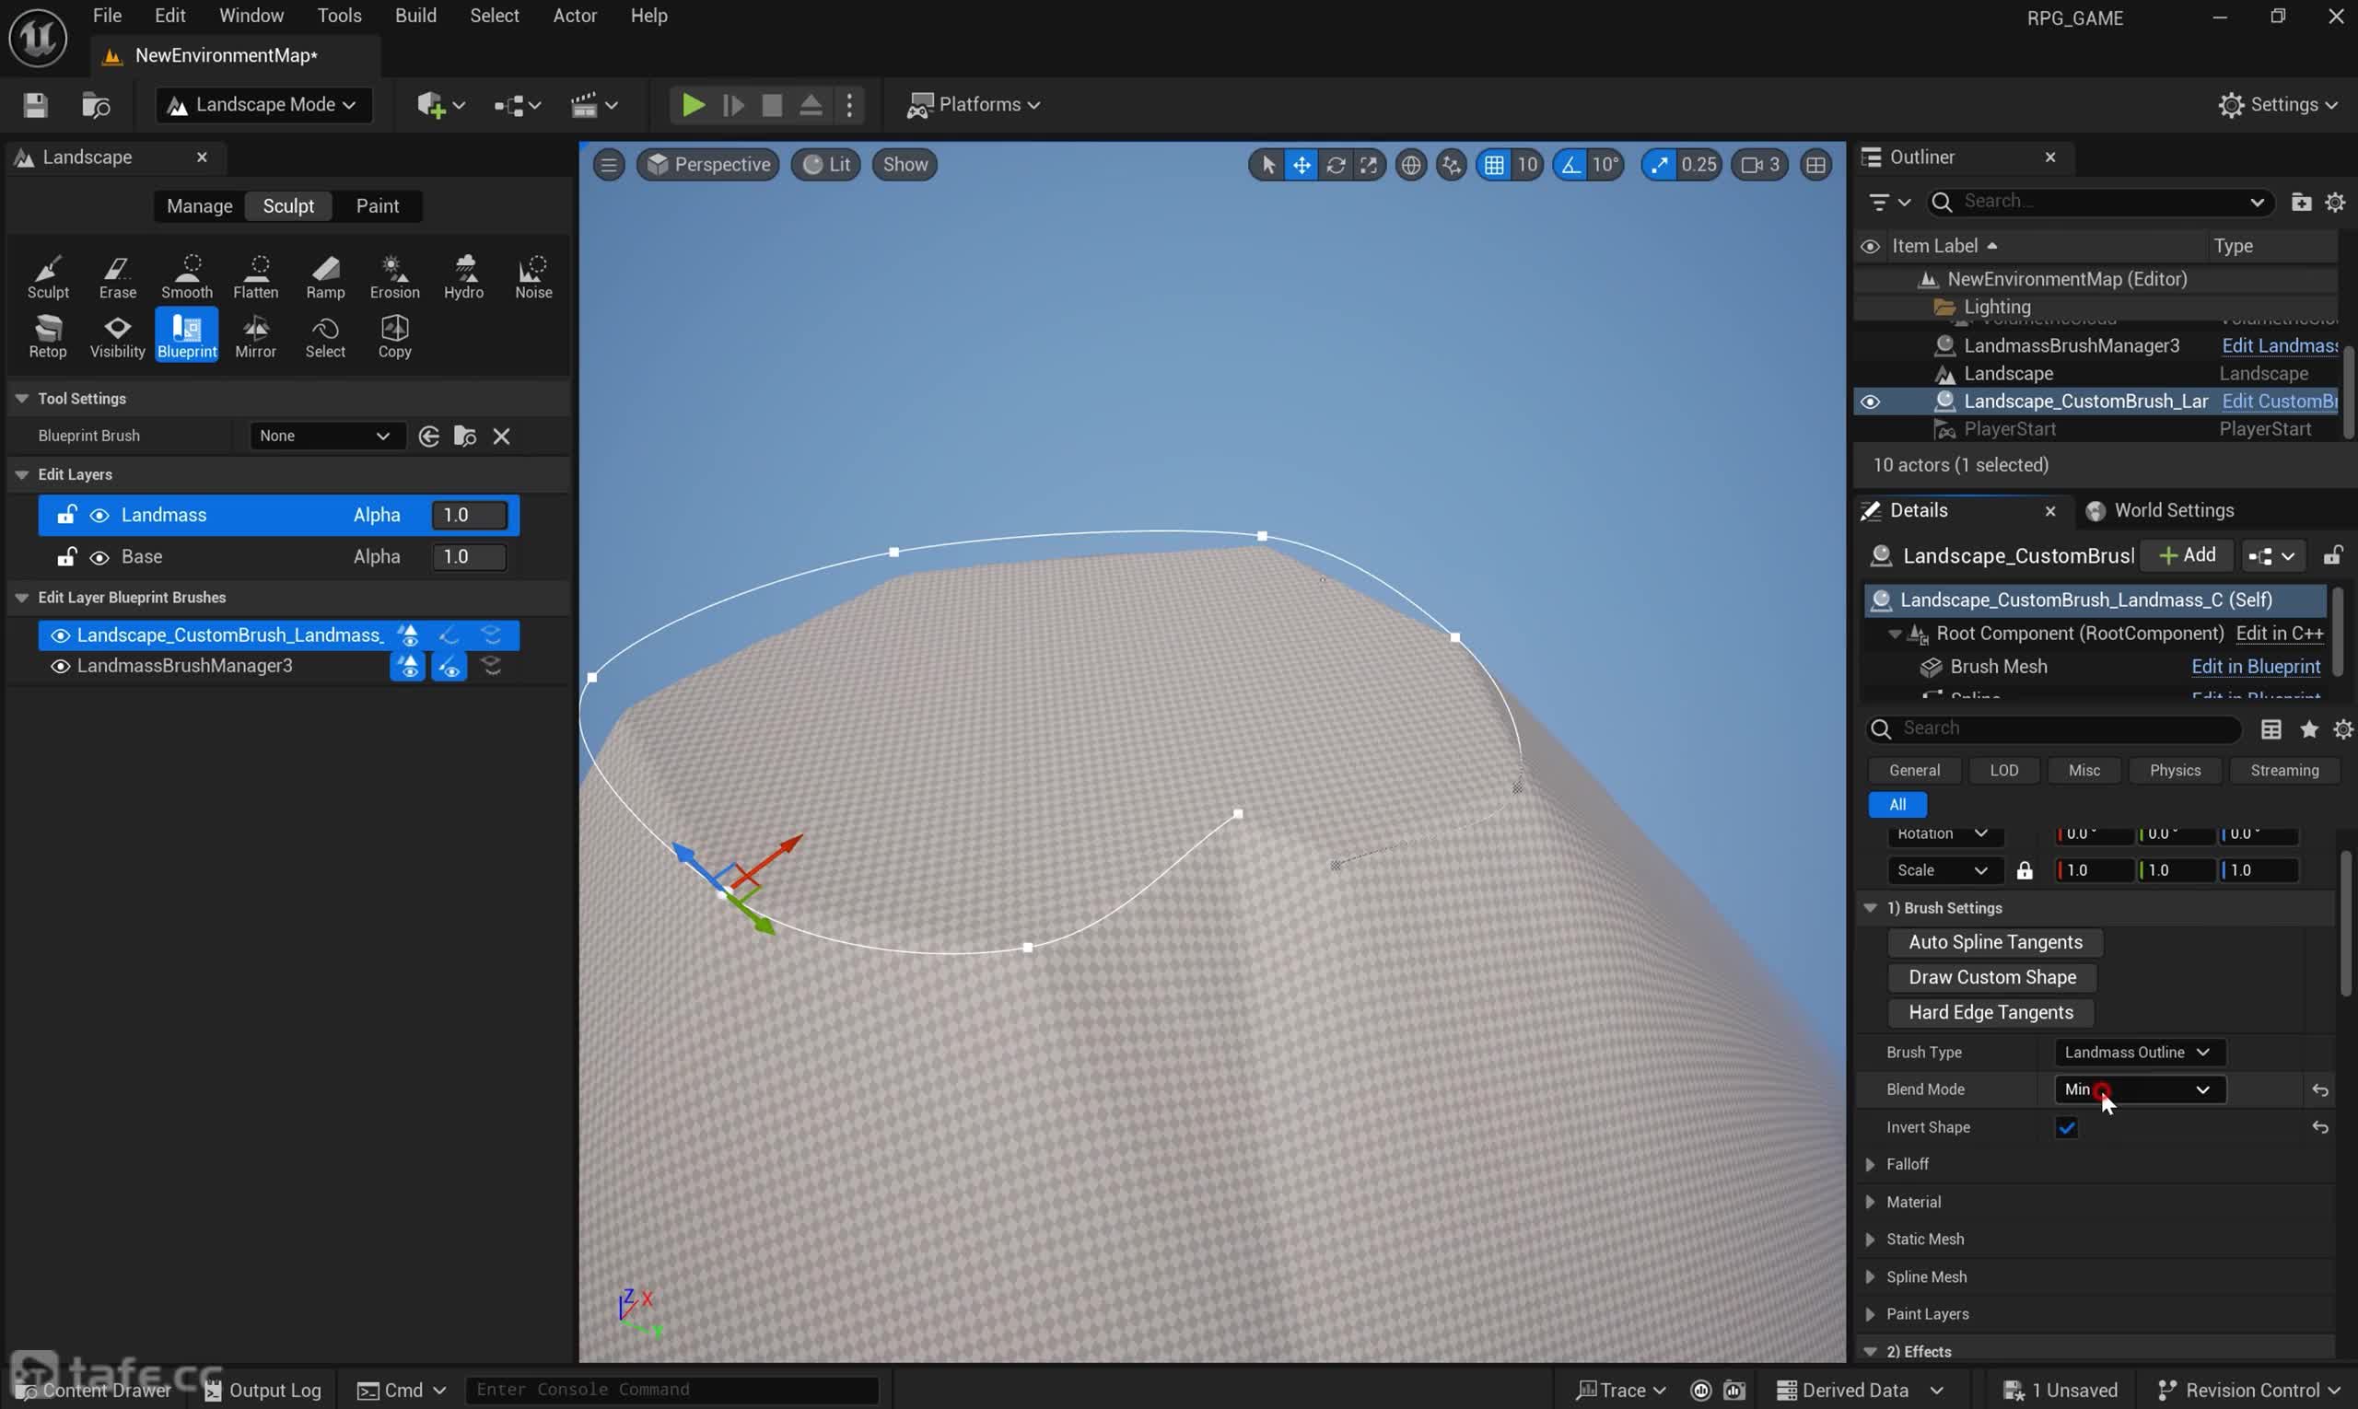The height and width of the screenshot is (1409, 2358).
Task: Open the File menu
Action: pyautogui.click(x=108, y=17)
